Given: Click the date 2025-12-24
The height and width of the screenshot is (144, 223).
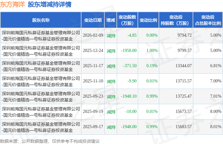Looking at the screenshot, I should click(93, 51).
